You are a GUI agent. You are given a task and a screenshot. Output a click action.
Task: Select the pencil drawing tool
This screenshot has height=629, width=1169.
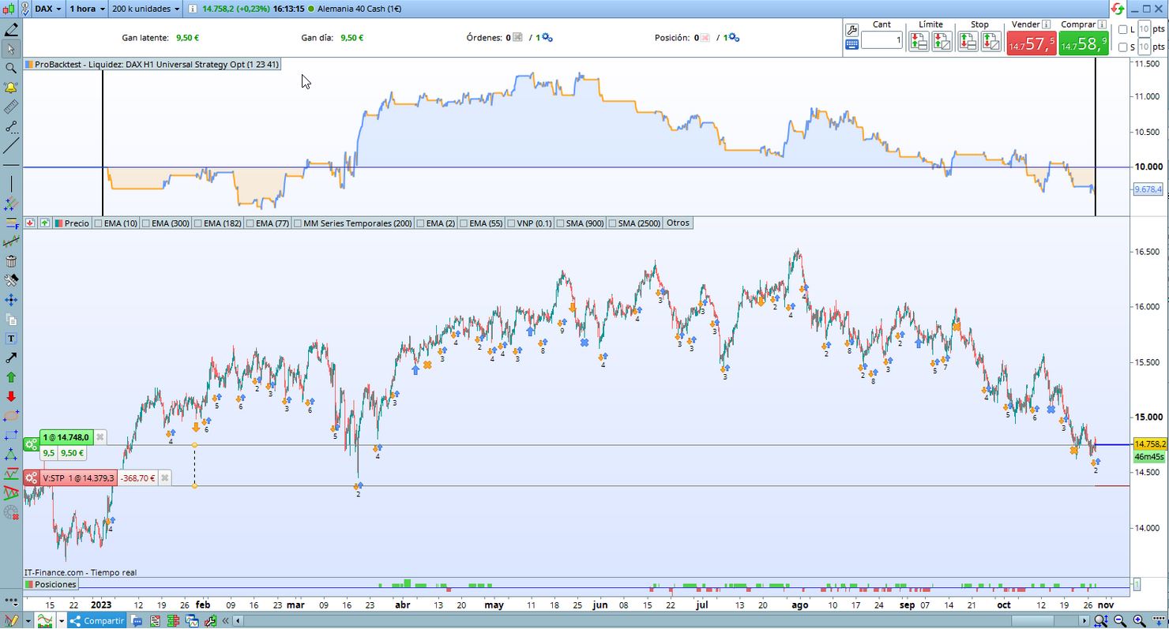[x=11, y=30]
